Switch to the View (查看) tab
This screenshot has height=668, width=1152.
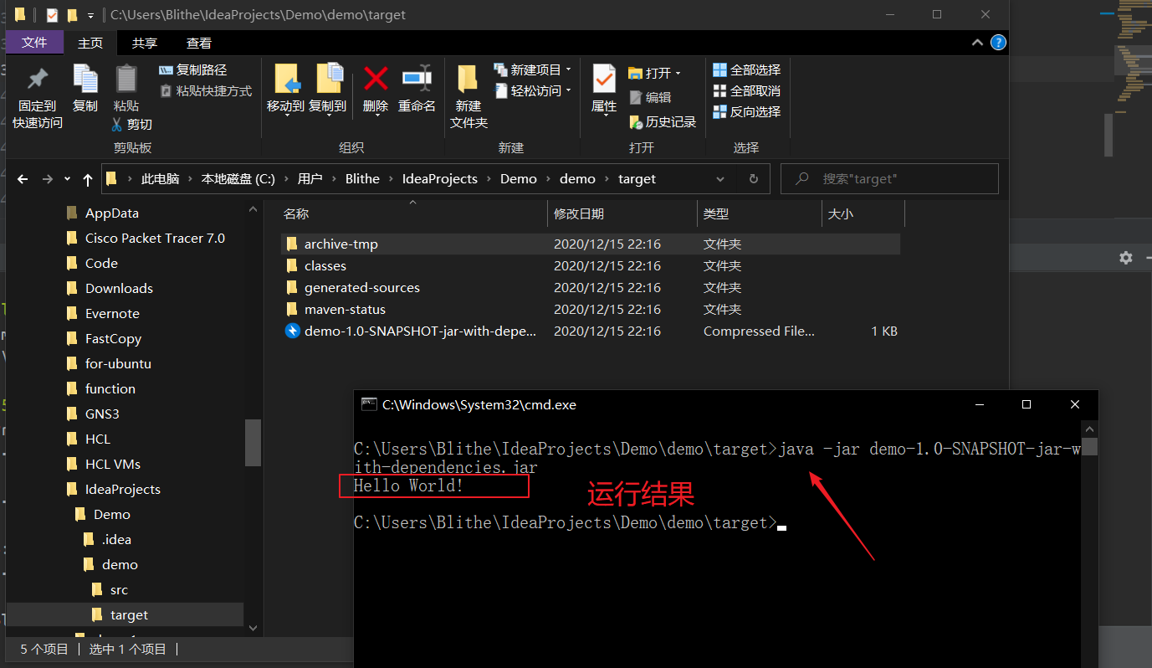199,44
